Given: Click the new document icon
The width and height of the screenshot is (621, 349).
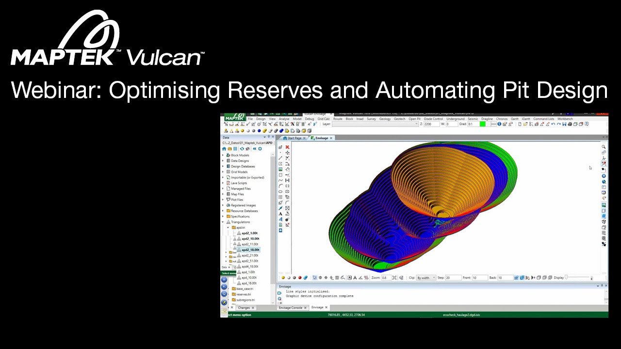Looking at the screenshot, I should tap(520, 124).
